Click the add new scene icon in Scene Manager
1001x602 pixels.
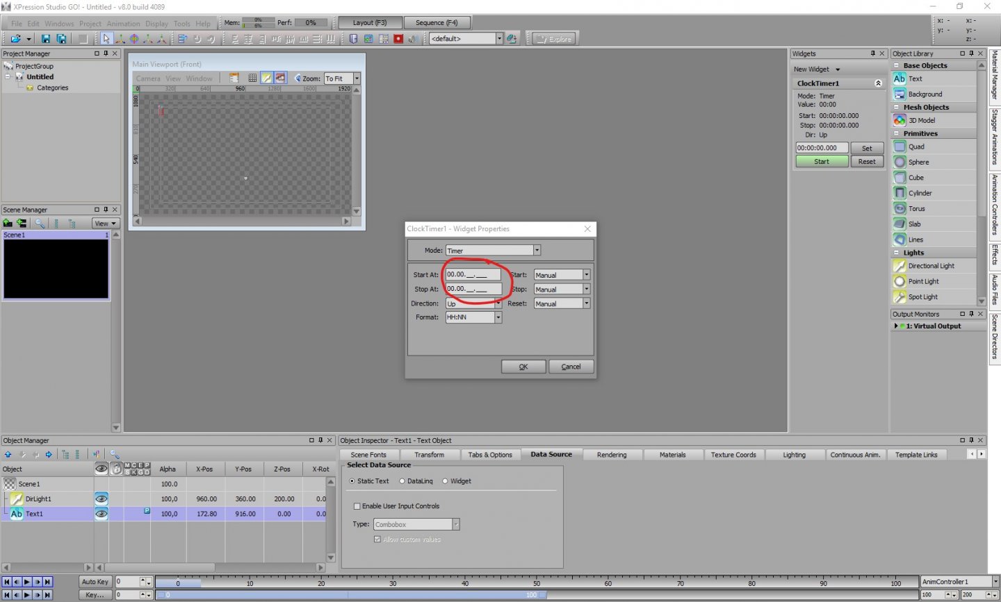coord(8,224)
